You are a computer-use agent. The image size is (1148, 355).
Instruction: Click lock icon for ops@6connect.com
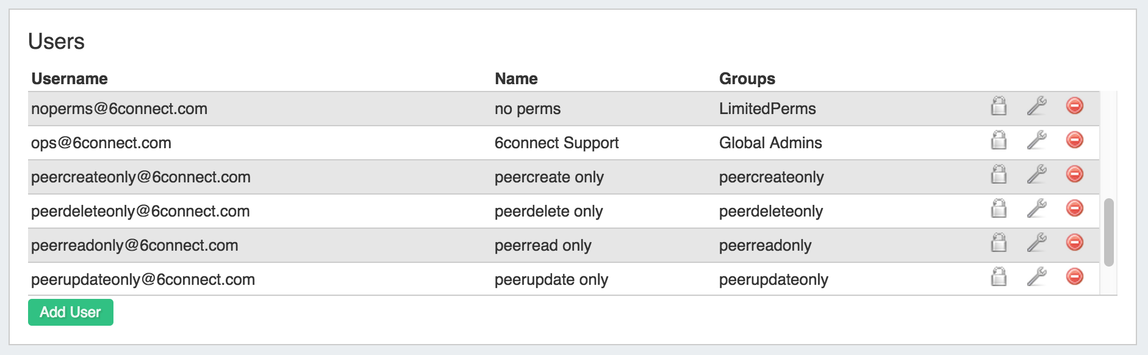[999, 140]
